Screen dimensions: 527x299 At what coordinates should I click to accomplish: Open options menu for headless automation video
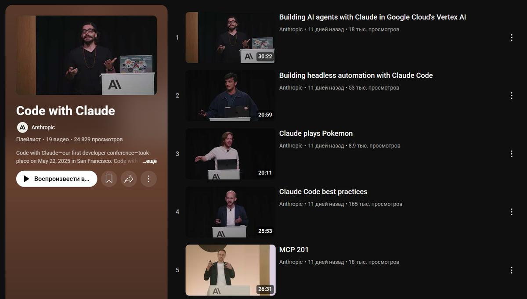pyautogui.click(x=512, y=96)
